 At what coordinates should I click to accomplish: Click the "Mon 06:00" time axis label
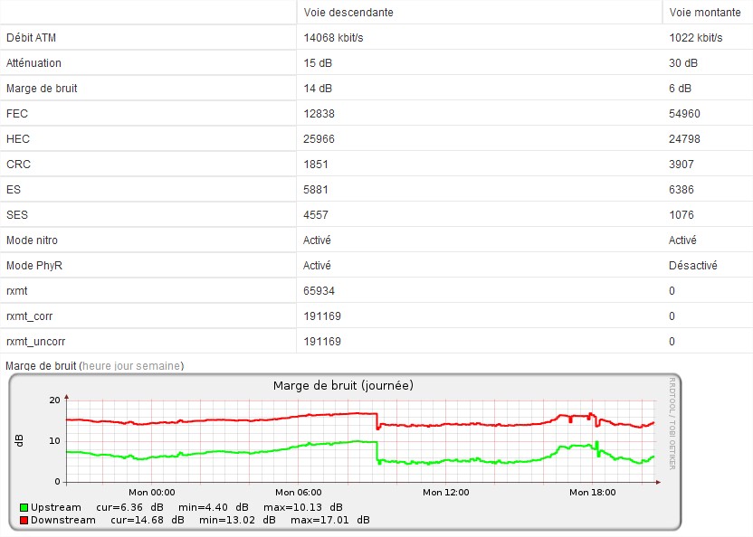[x=299, y=493]
